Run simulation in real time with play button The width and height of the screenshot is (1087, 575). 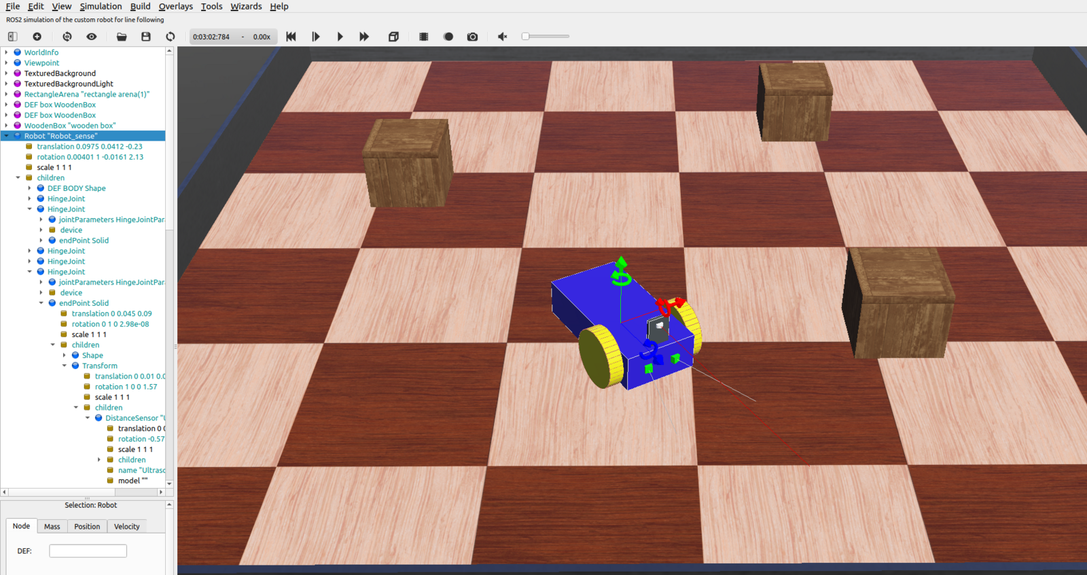[340, 37]
